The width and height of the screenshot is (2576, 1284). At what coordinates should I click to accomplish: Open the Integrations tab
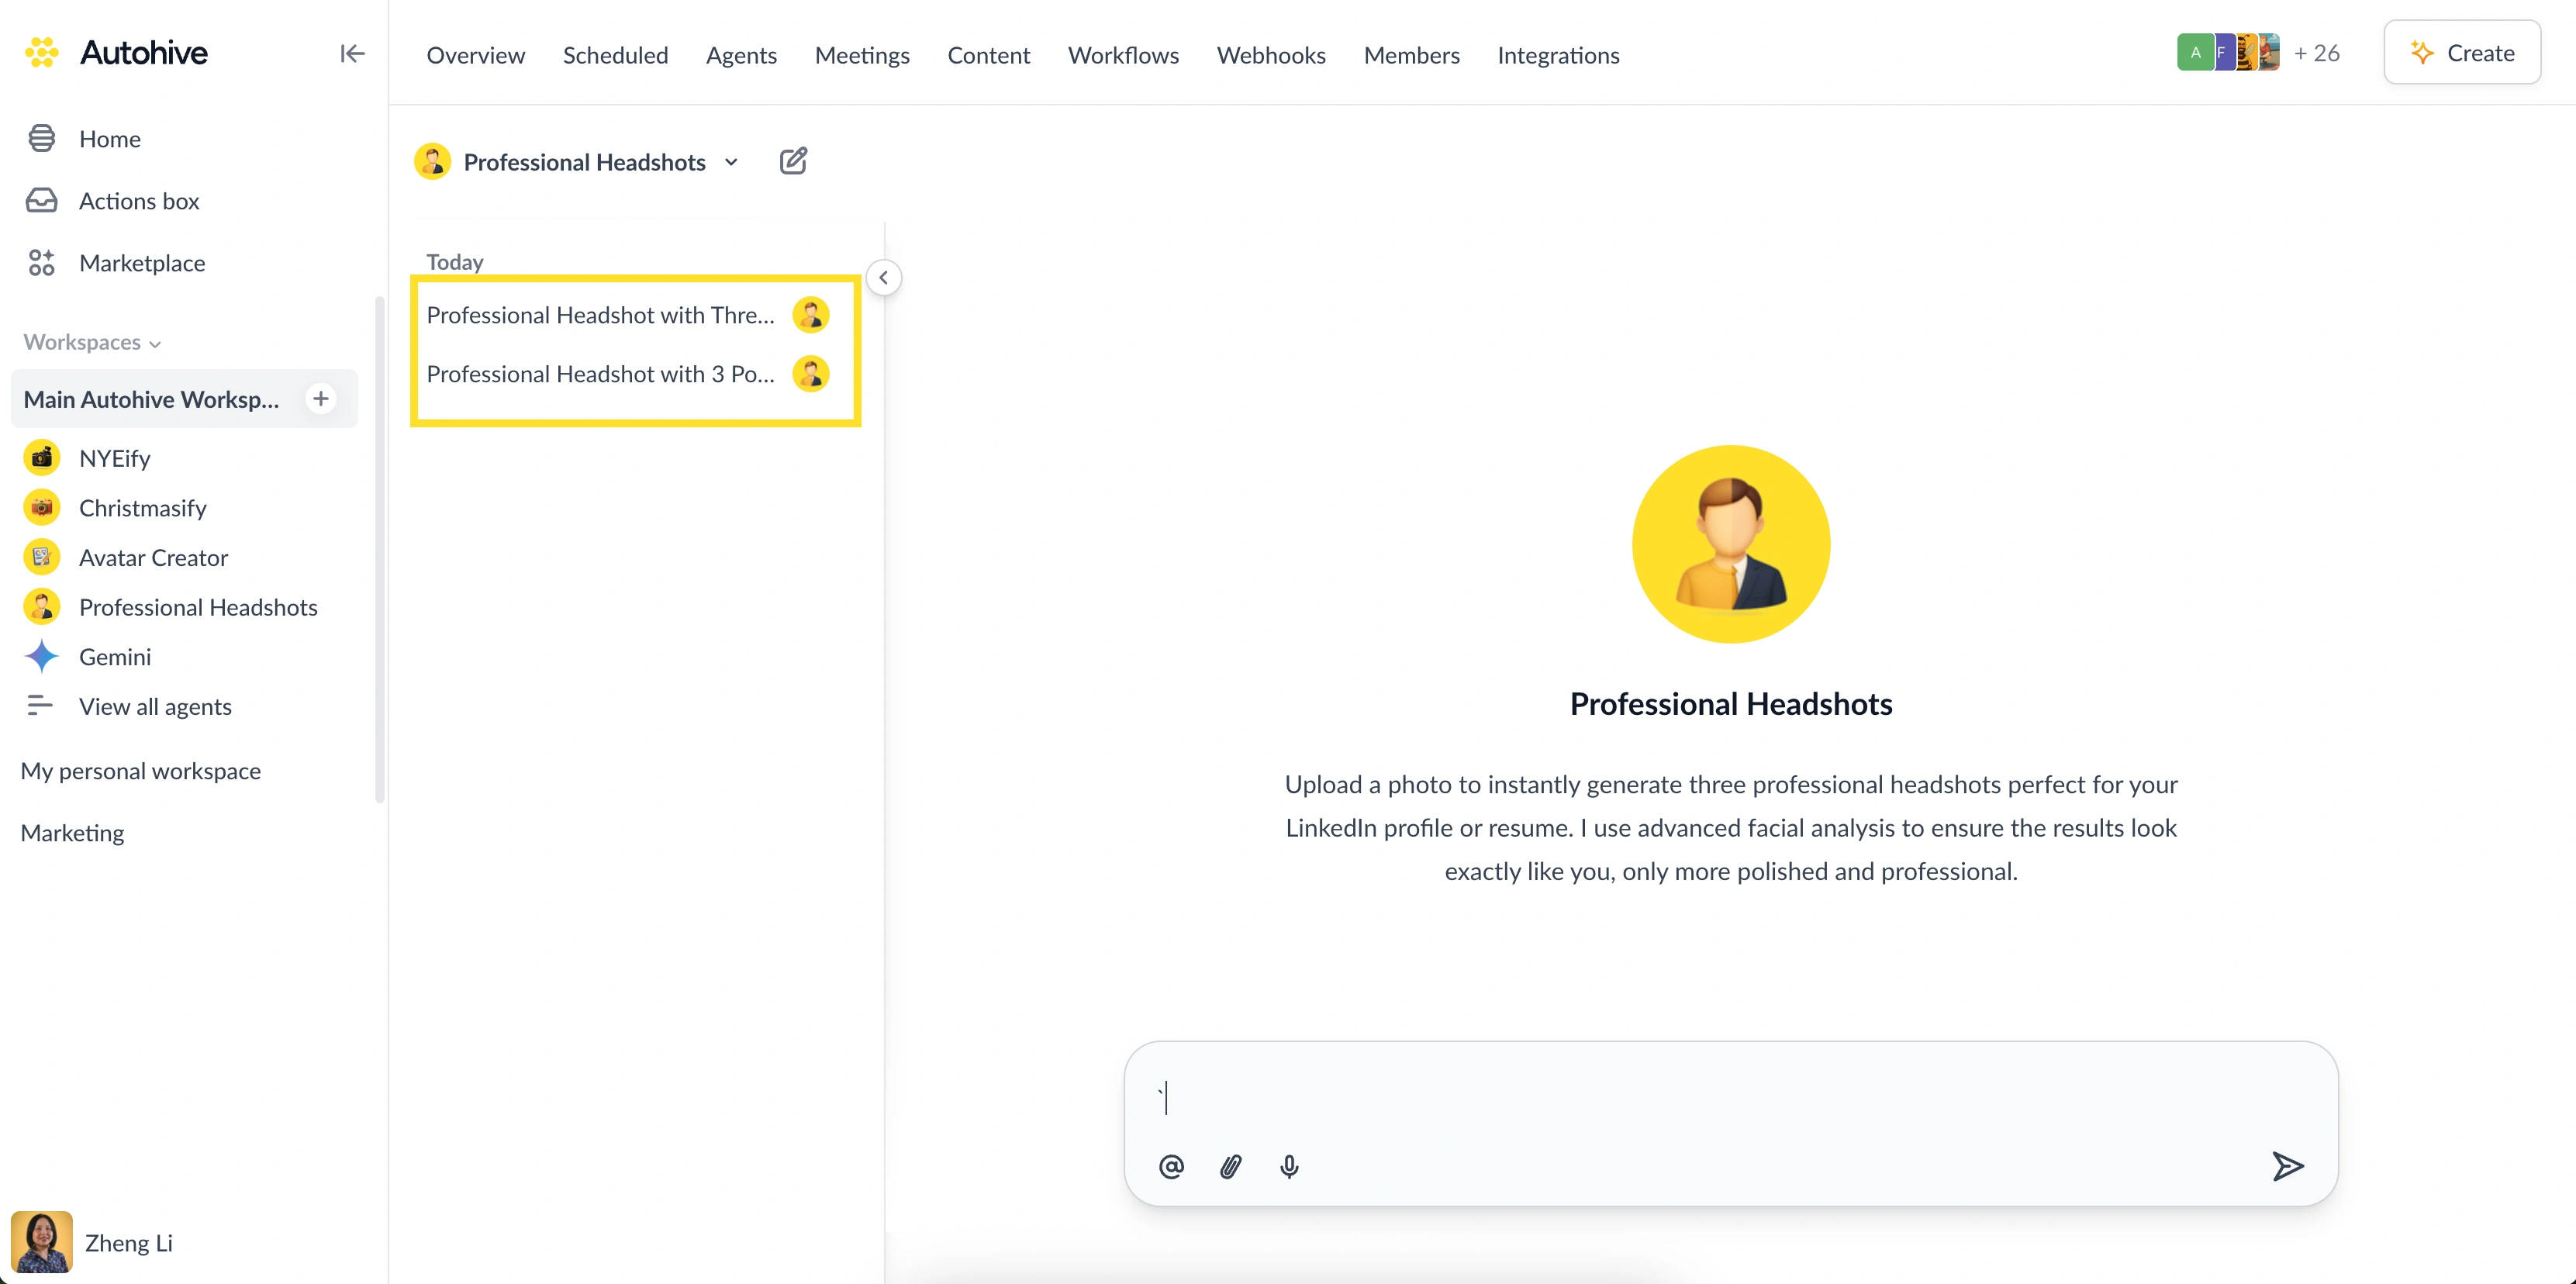pos(1558,55)
